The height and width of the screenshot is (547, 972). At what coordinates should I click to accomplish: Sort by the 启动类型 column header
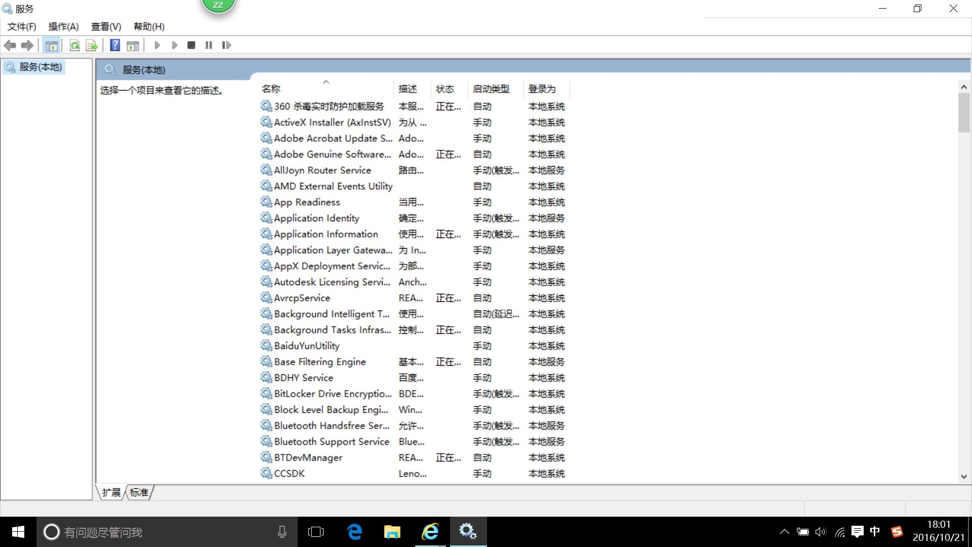(496, 89)
